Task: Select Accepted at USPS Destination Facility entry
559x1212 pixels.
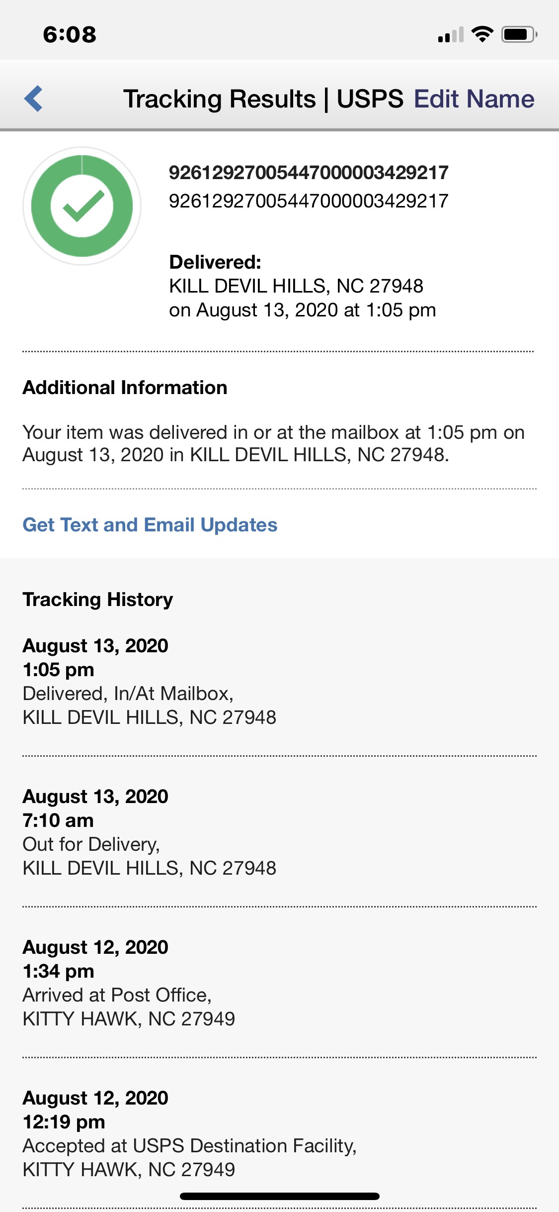Action: point(189,1146)
